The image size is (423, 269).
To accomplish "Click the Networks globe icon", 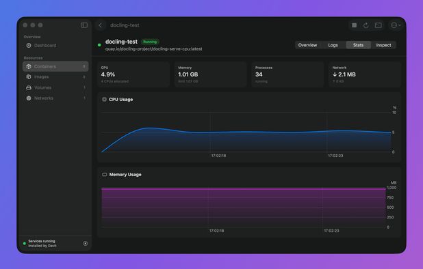I will (29, 98).
